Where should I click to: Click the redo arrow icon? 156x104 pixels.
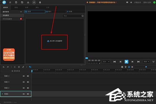[x=8, y=67]
